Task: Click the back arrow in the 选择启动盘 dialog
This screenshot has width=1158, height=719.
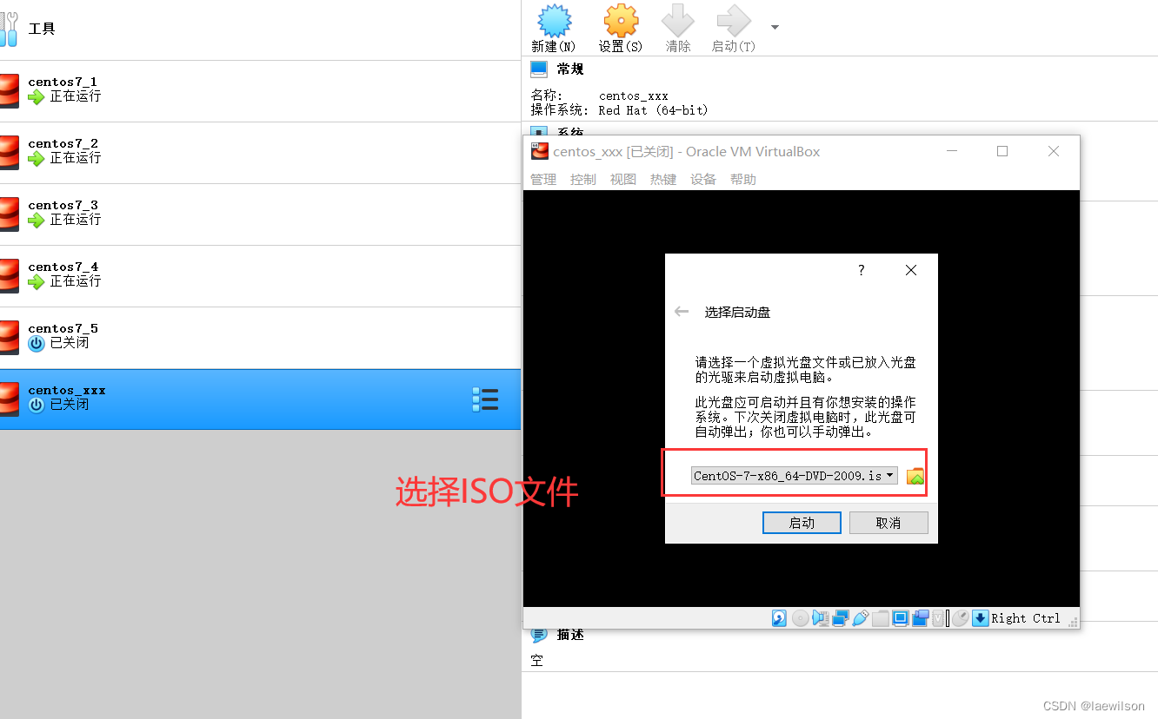Action: 682,312
